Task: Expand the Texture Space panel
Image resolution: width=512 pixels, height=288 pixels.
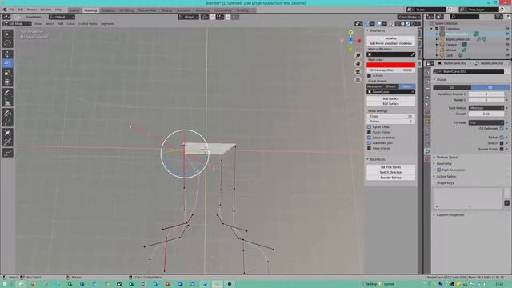Action: (446, 158)
